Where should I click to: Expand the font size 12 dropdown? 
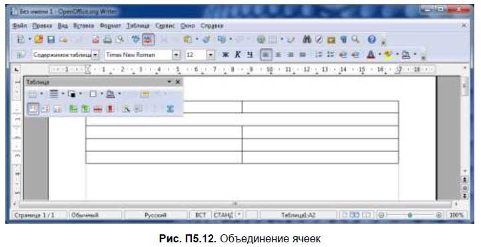tap(211, 55)
